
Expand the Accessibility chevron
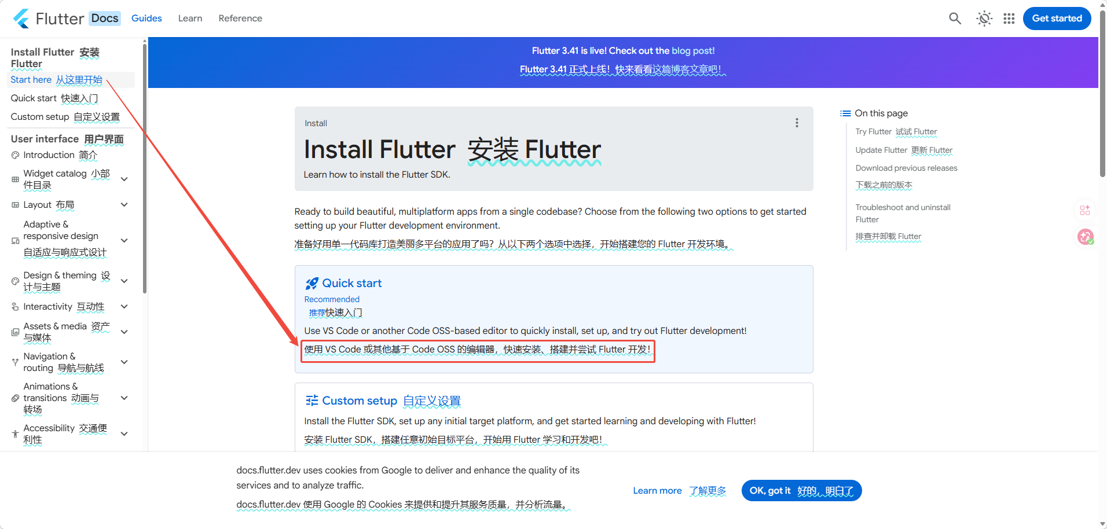click(x=124, y=434)
